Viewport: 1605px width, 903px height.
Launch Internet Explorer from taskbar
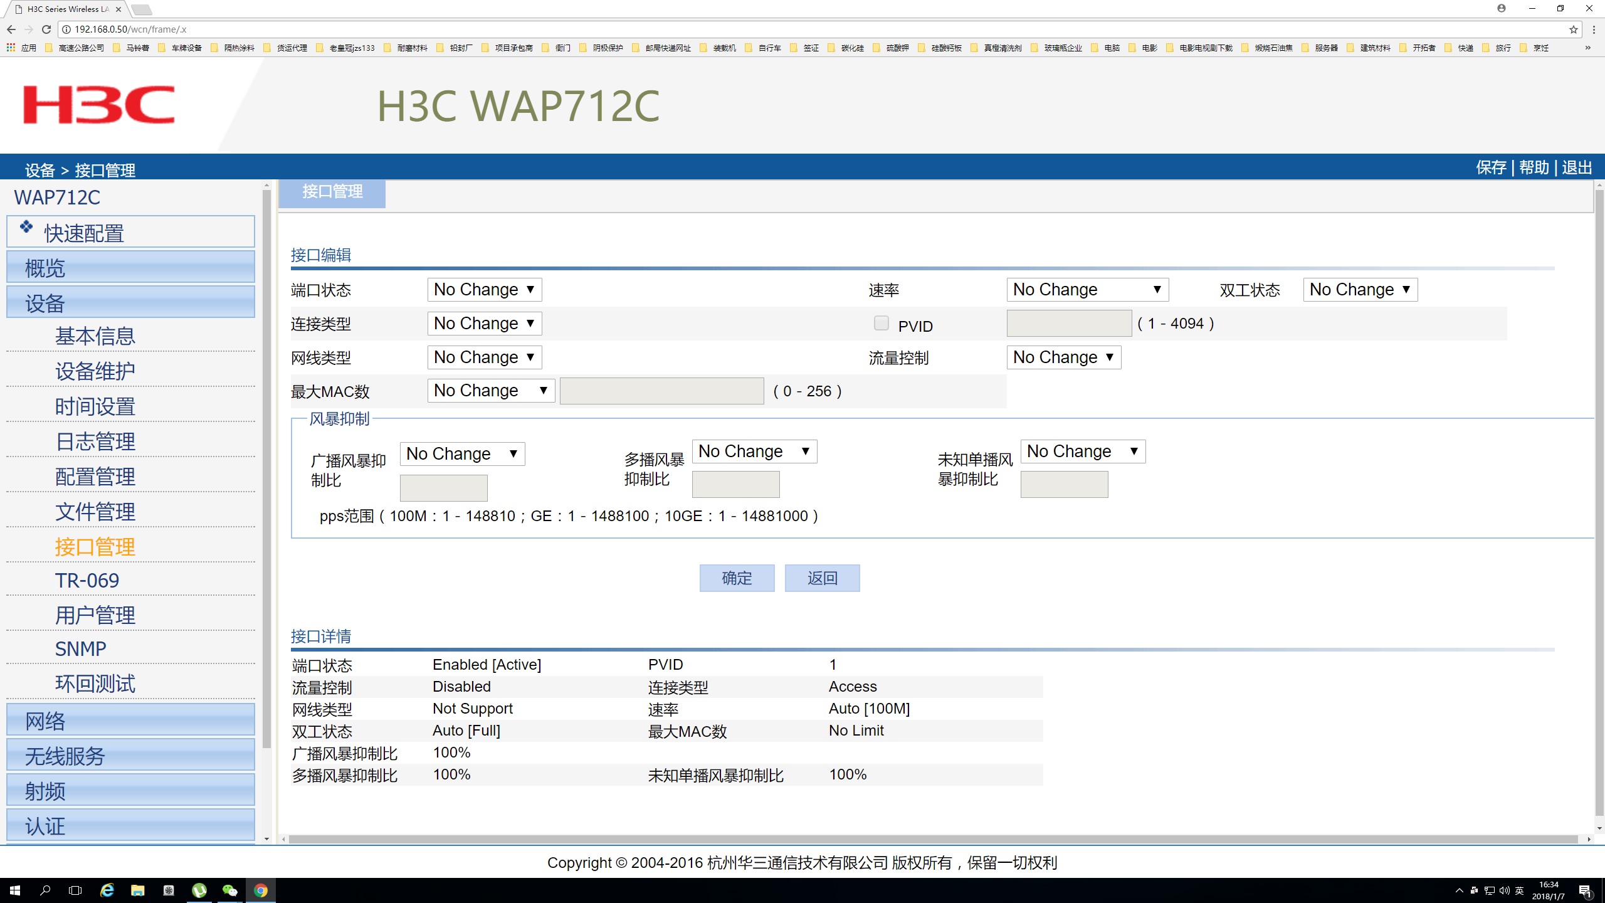[107, 890]
